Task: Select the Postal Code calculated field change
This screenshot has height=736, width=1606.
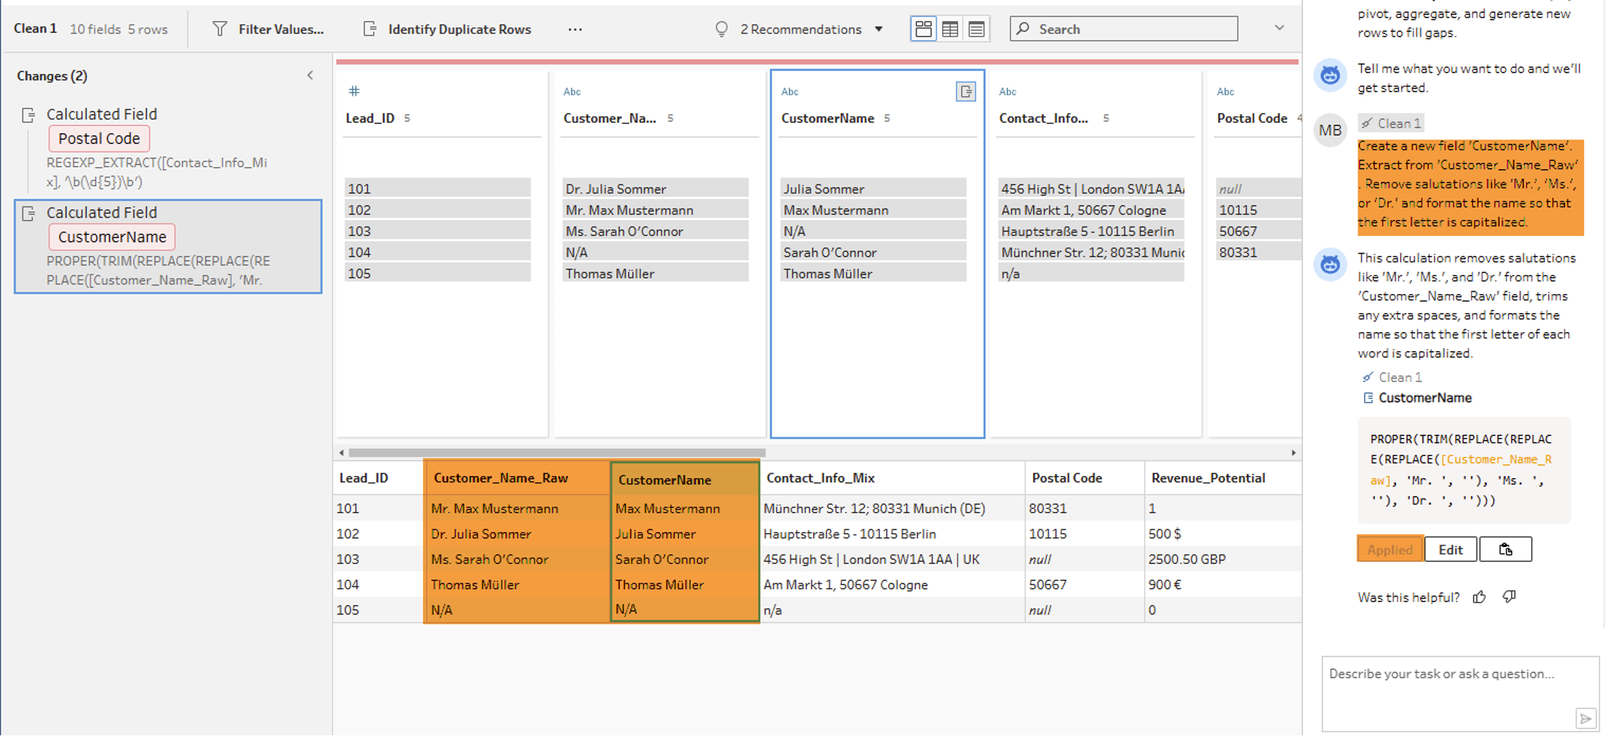Action: (x=99, y=139)
